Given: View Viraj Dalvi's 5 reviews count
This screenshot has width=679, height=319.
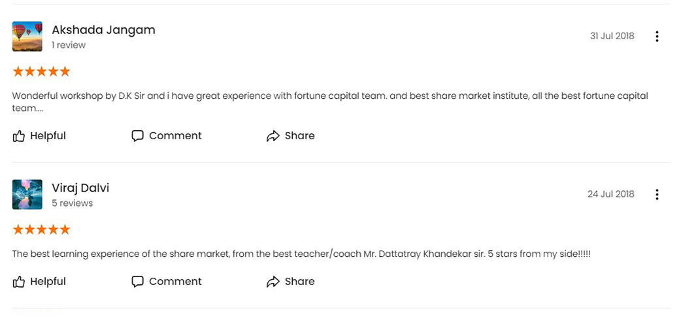Looking at the screenshot, I should click(73, 203).
